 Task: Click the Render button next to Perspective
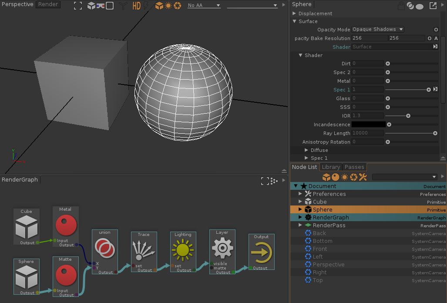(x=48, y=4)
